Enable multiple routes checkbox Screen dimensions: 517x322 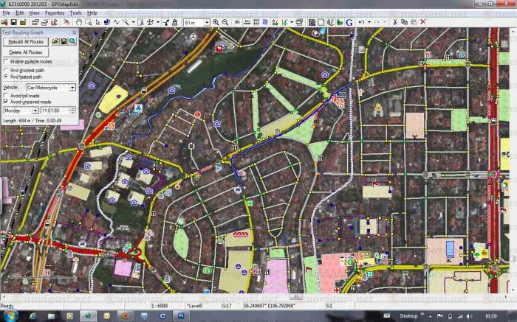pyautogui.click(x=7, y=61)
